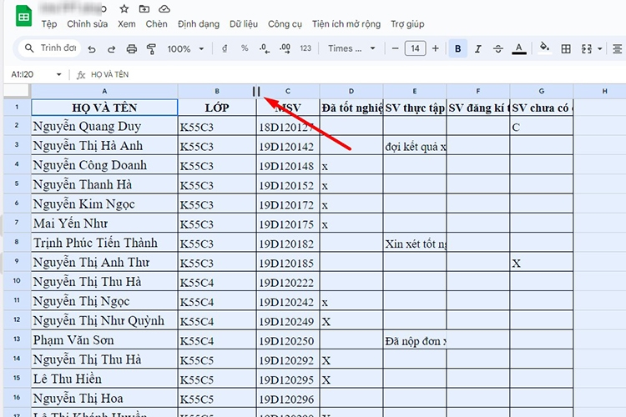Toggle strikethrough formatting
The width and height of the screenshot is (626, 417).
pos(497,48)
